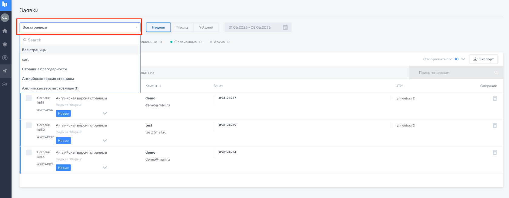
Task: Select checkbox for request #98194924
Action: point(29,152)
